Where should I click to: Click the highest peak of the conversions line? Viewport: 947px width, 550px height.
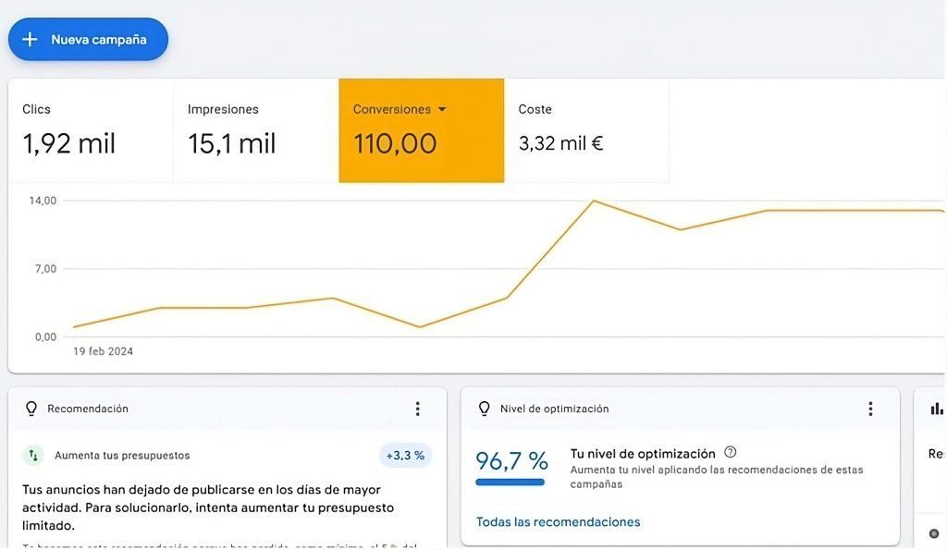click(x=593, y=201)
